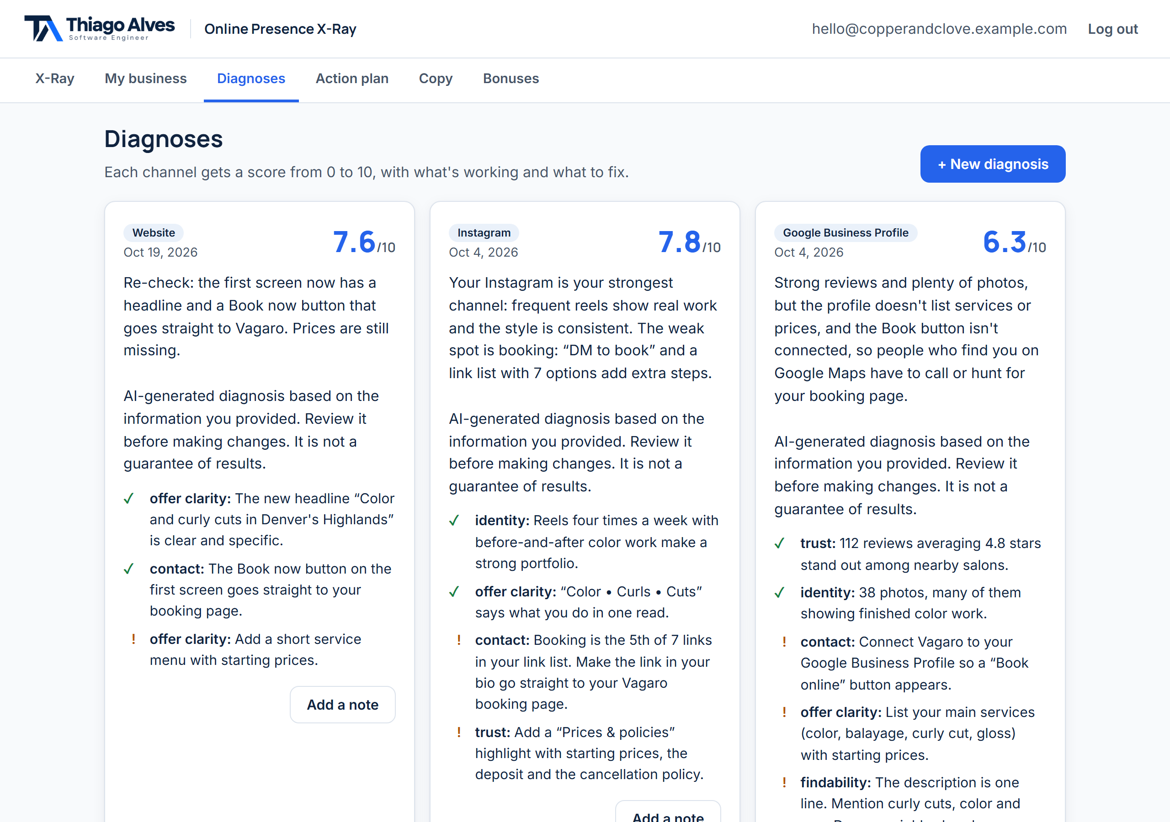Viewport: 1170px width, 822px height.
Task: Select the Diagnoses tab
Action: tap(251, 79)
